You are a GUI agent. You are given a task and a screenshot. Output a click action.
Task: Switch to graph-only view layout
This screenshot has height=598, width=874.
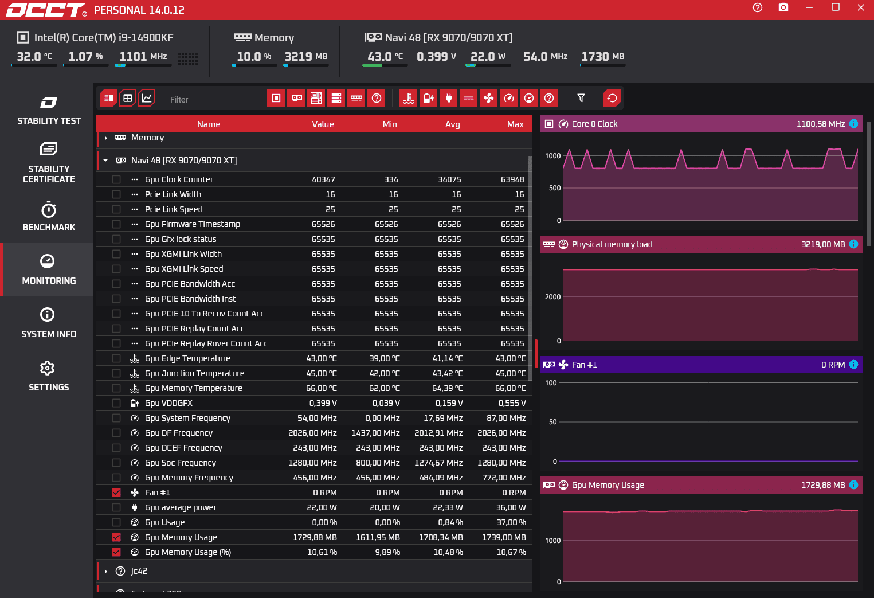[147, 98]
